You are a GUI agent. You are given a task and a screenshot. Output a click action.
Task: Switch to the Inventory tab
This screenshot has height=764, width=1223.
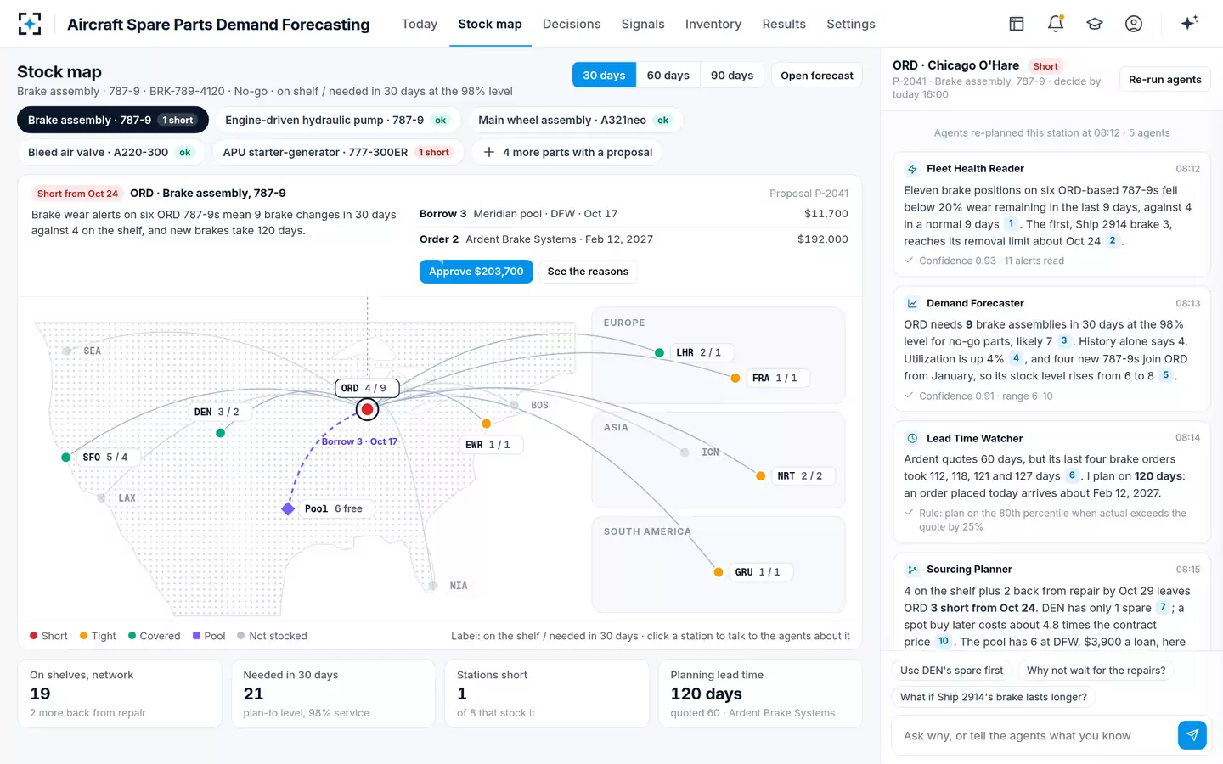click(x=713, y=24)
